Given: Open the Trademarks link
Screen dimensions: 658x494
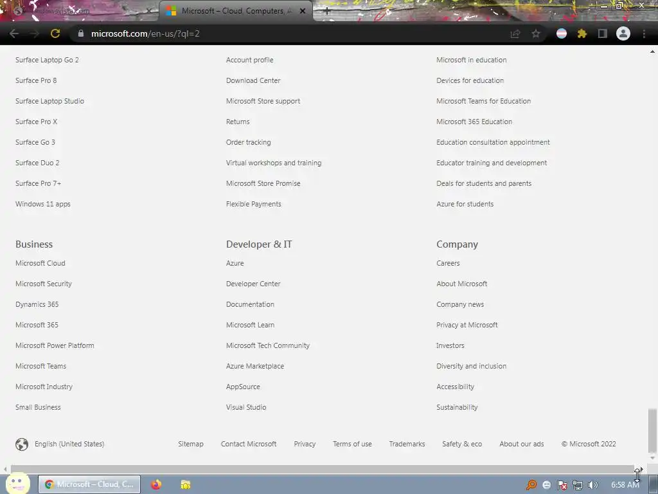Looking at the screenshot, I should click(x=407, y=444).
